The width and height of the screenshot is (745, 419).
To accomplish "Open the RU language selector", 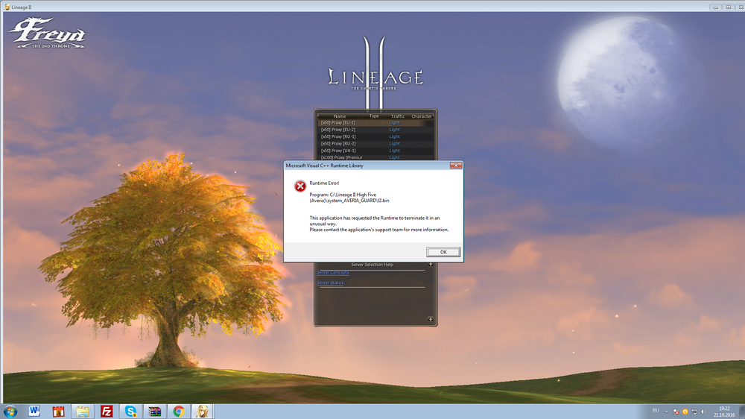I will pos(656,411).
